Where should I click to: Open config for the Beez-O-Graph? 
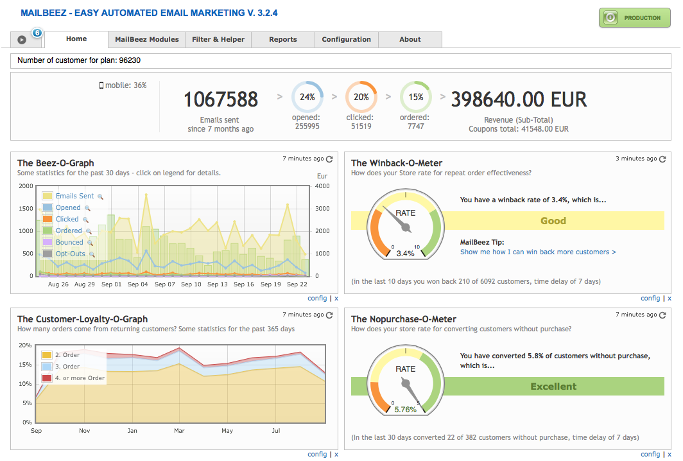[317, 299]
